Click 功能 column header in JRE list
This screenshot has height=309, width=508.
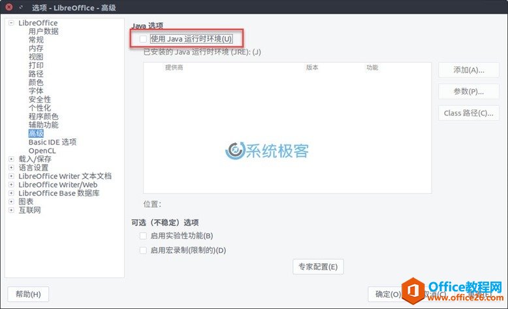coord(372,67)
